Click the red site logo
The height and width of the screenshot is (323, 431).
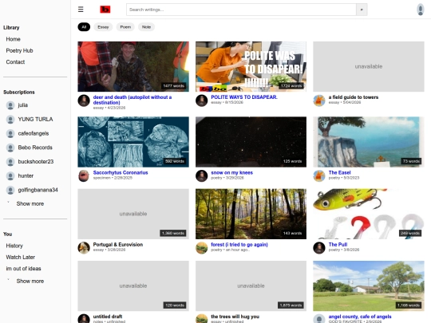coord(105,10)
